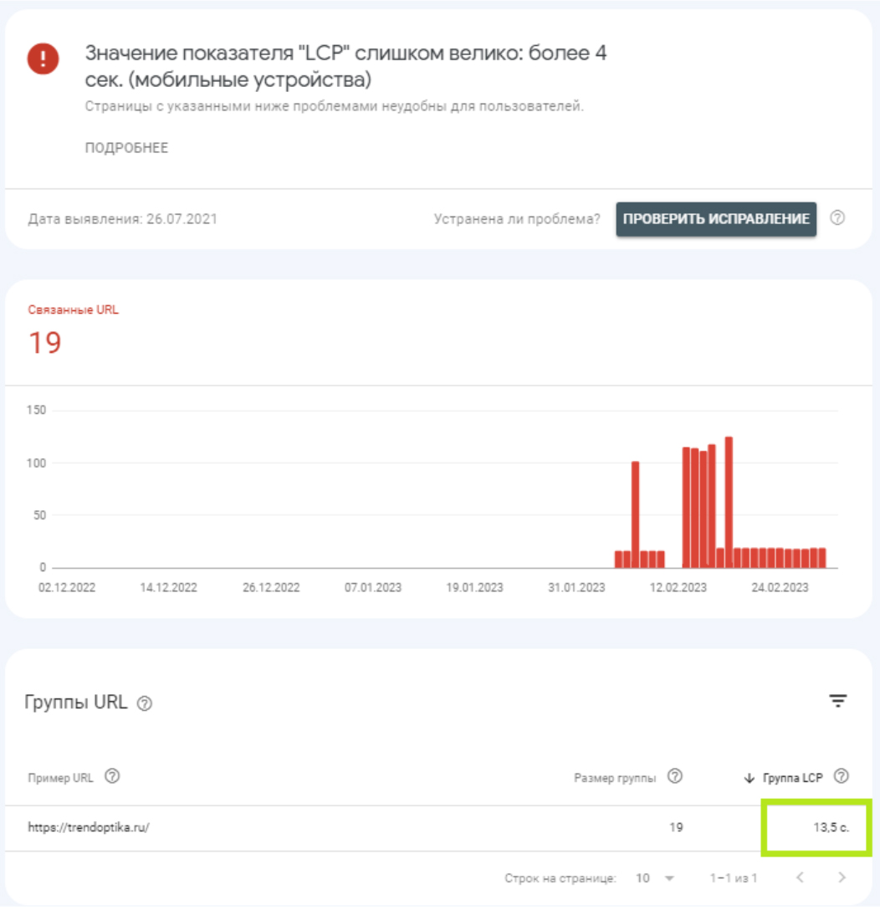Click the Пример URL column header
Image resolution: width=880 pixels, height=910 pixels.
click(62, 778)
